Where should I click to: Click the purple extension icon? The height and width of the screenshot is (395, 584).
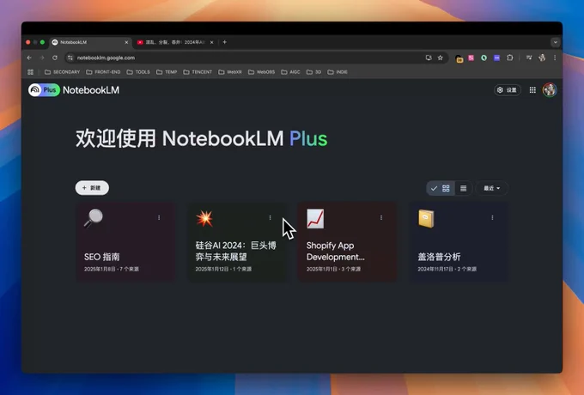tap(497, 58)
